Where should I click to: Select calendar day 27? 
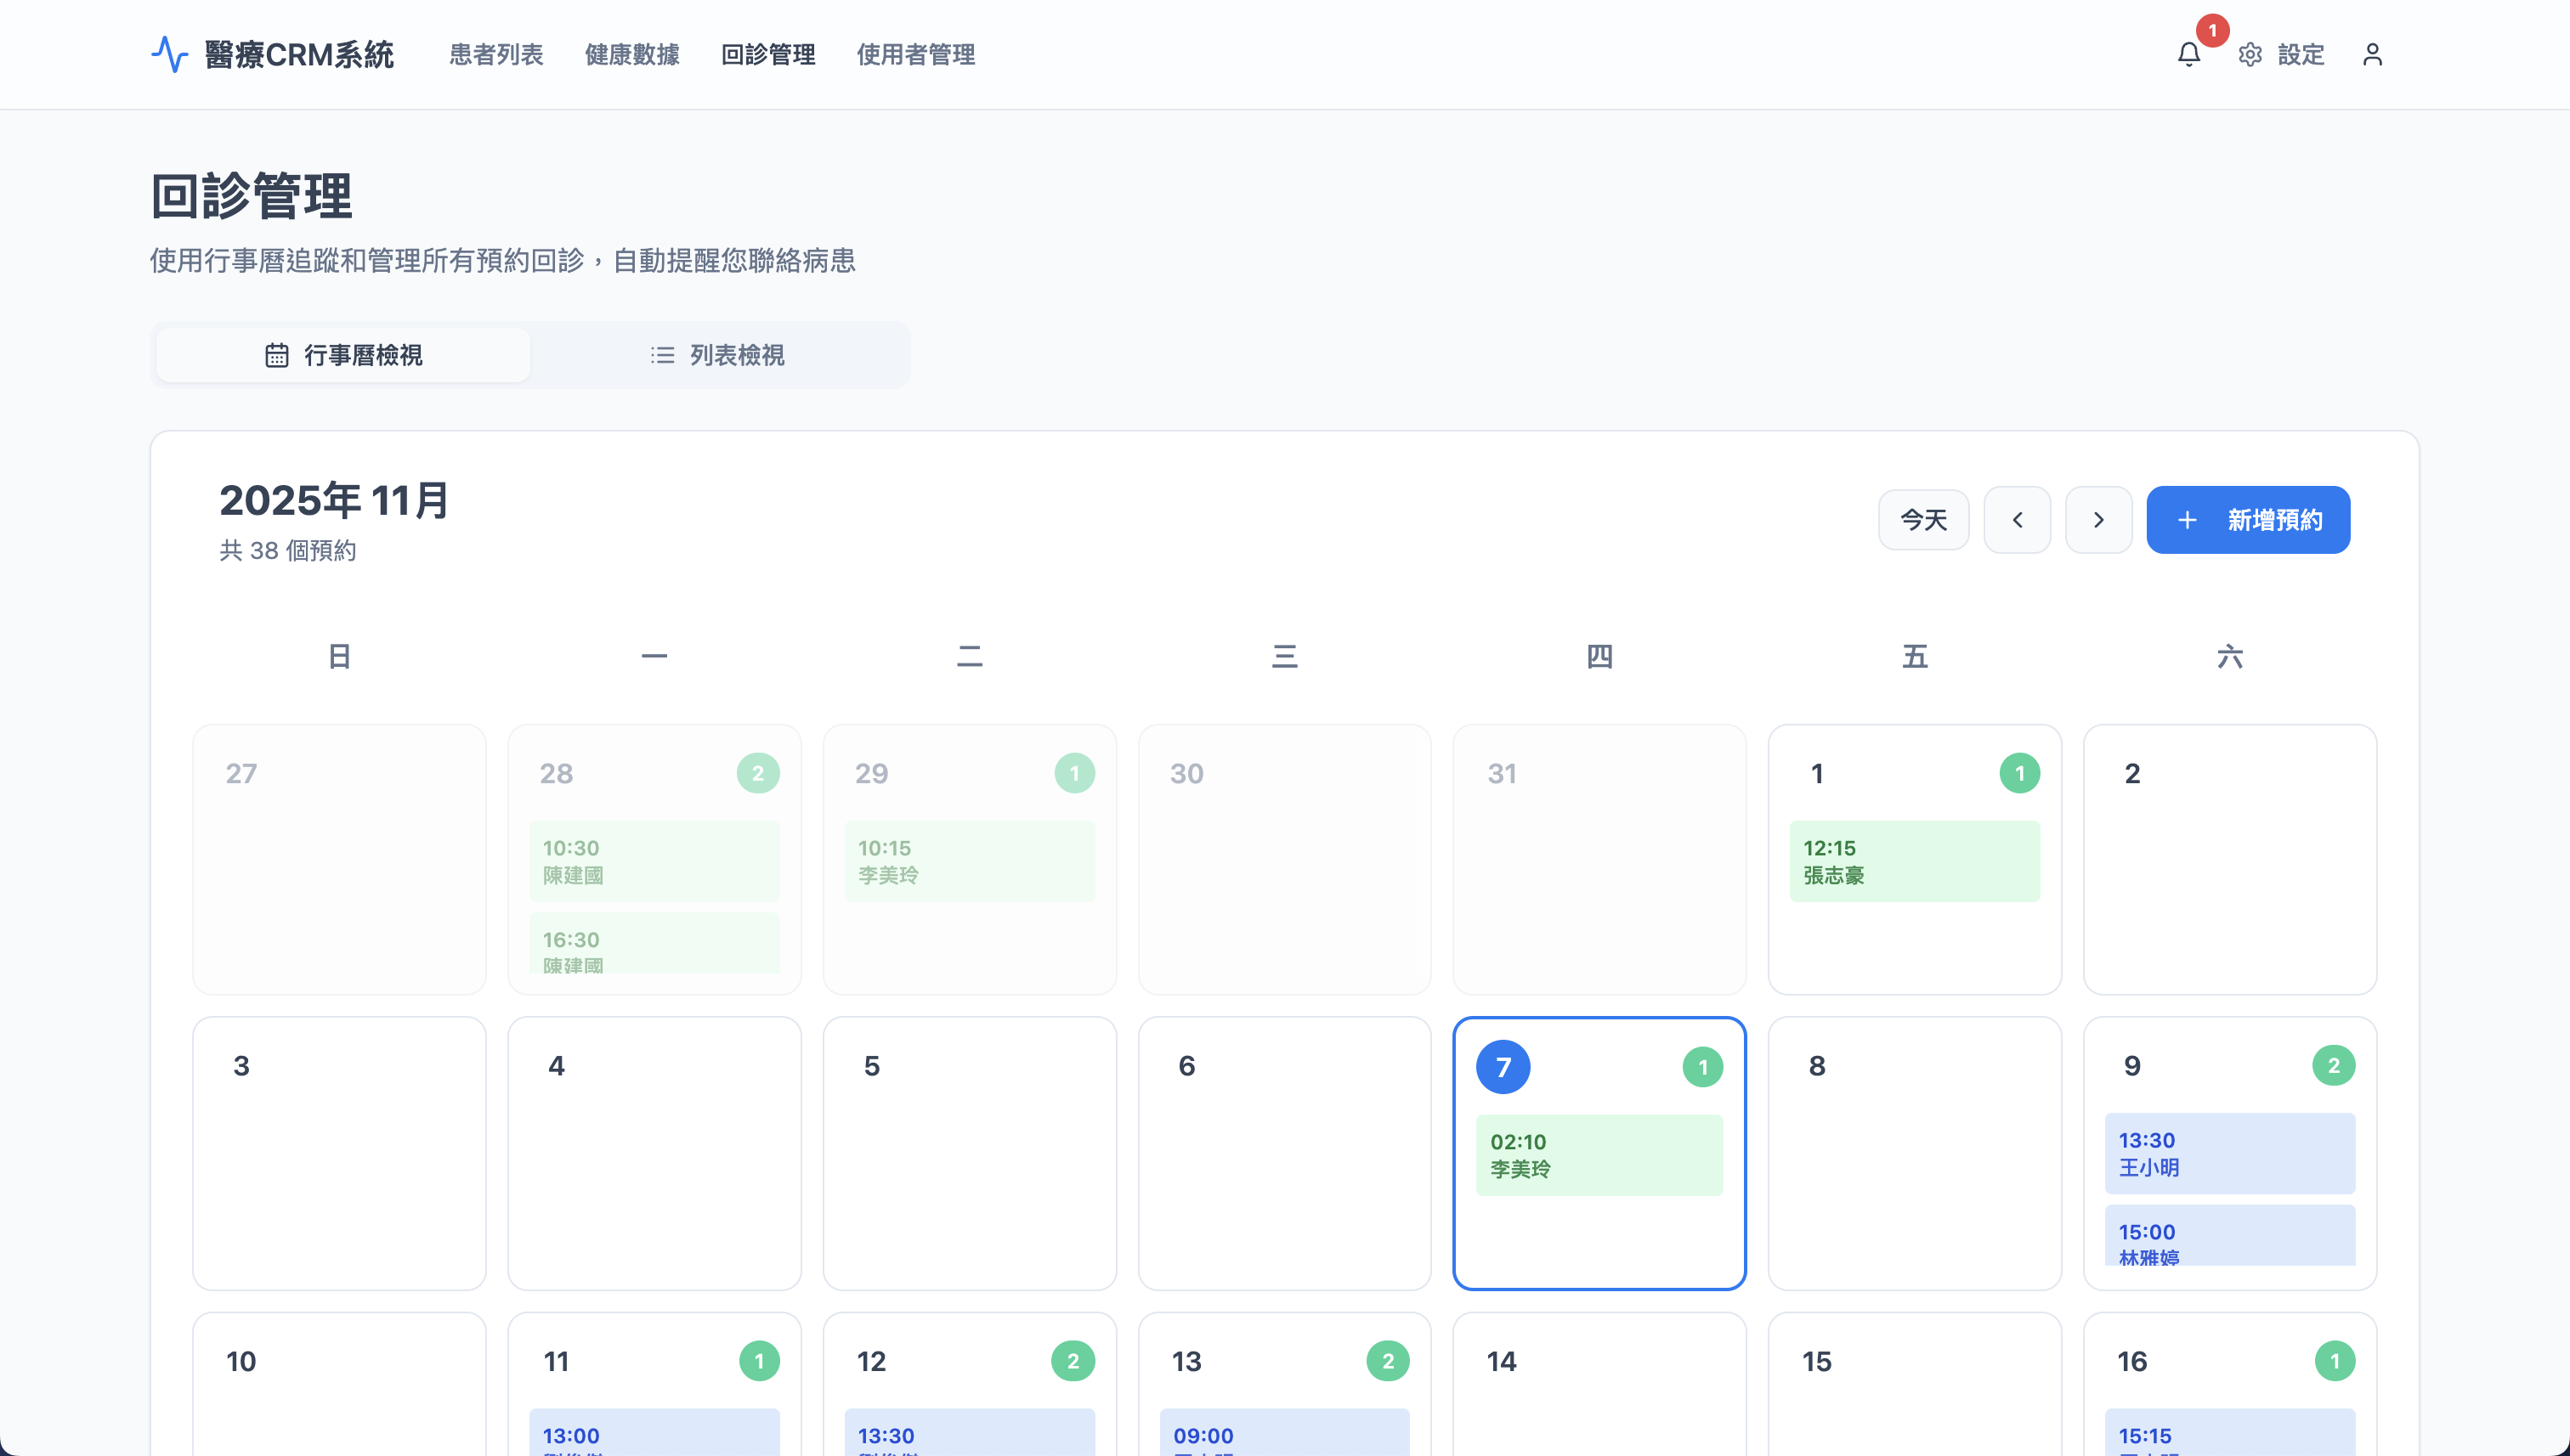[x=339, y=860]
